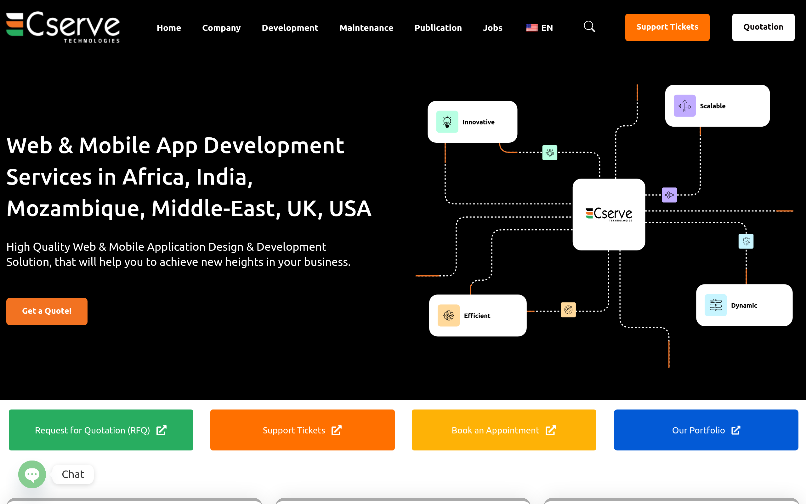
Task: Go to the Home menu item
Action: [x=169, y=28]
